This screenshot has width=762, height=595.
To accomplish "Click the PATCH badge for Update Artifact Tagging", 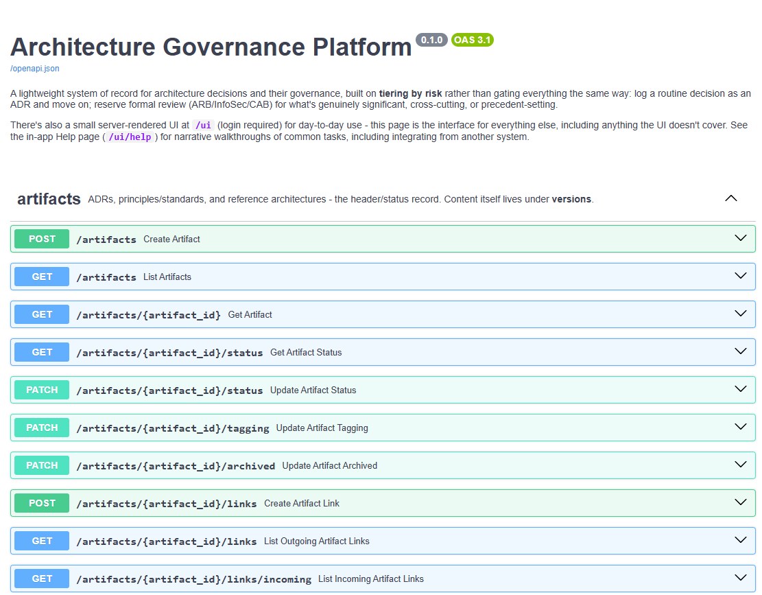I will (42, 428).
